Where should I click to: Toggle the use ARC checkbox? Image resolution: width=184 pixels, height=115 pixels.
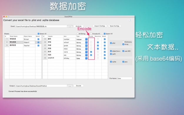coord(123,51)
